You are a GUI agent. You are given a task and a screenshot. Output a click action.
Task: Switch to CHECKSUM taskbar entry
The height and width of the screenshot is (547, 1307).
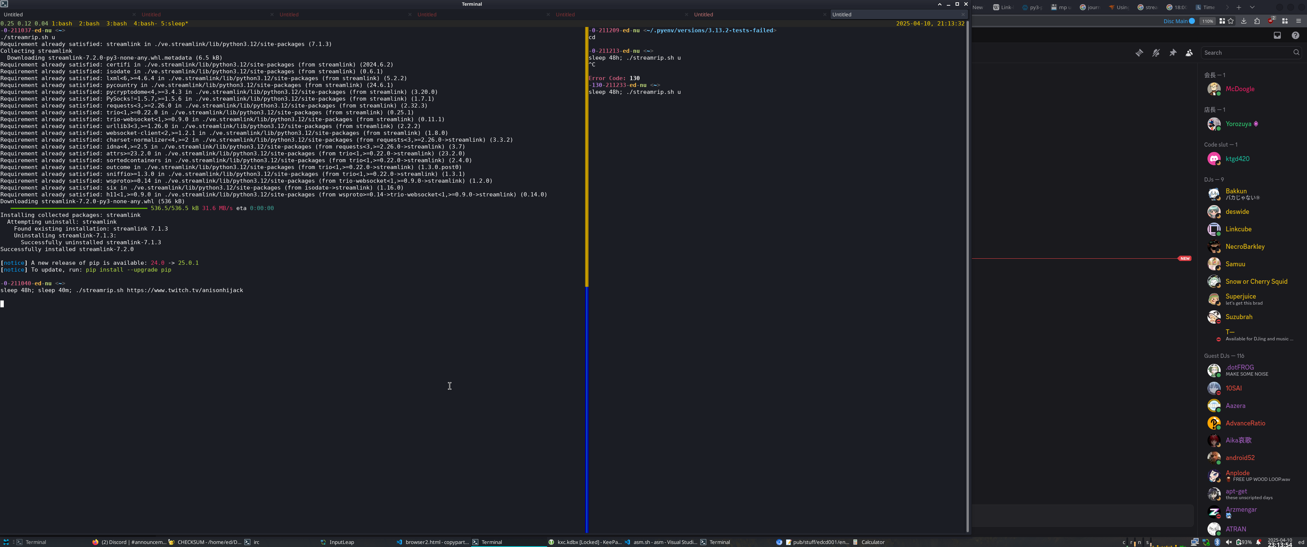205,542
